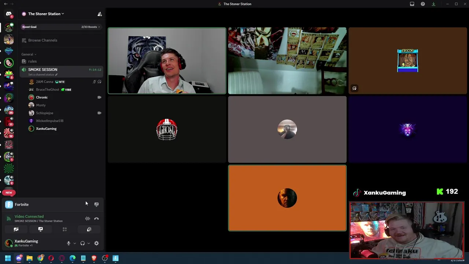
Task: Click the Fortnite game icon in activity panel
Action: 9,205
